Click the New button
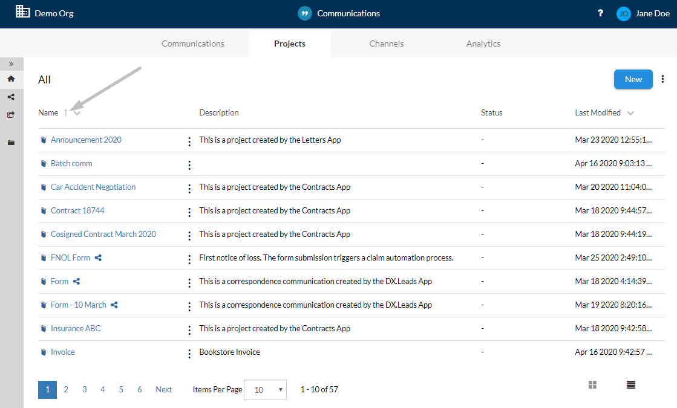Viewport: 677px width, 408px height. click(x=633, y=79)
